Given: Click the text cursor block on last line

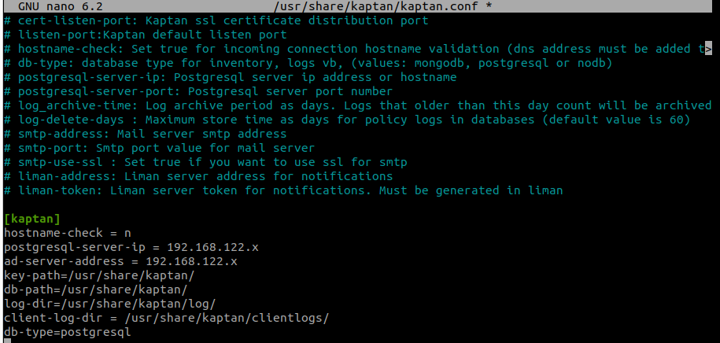Looking at the screenshot, I should tap(7, 341).
